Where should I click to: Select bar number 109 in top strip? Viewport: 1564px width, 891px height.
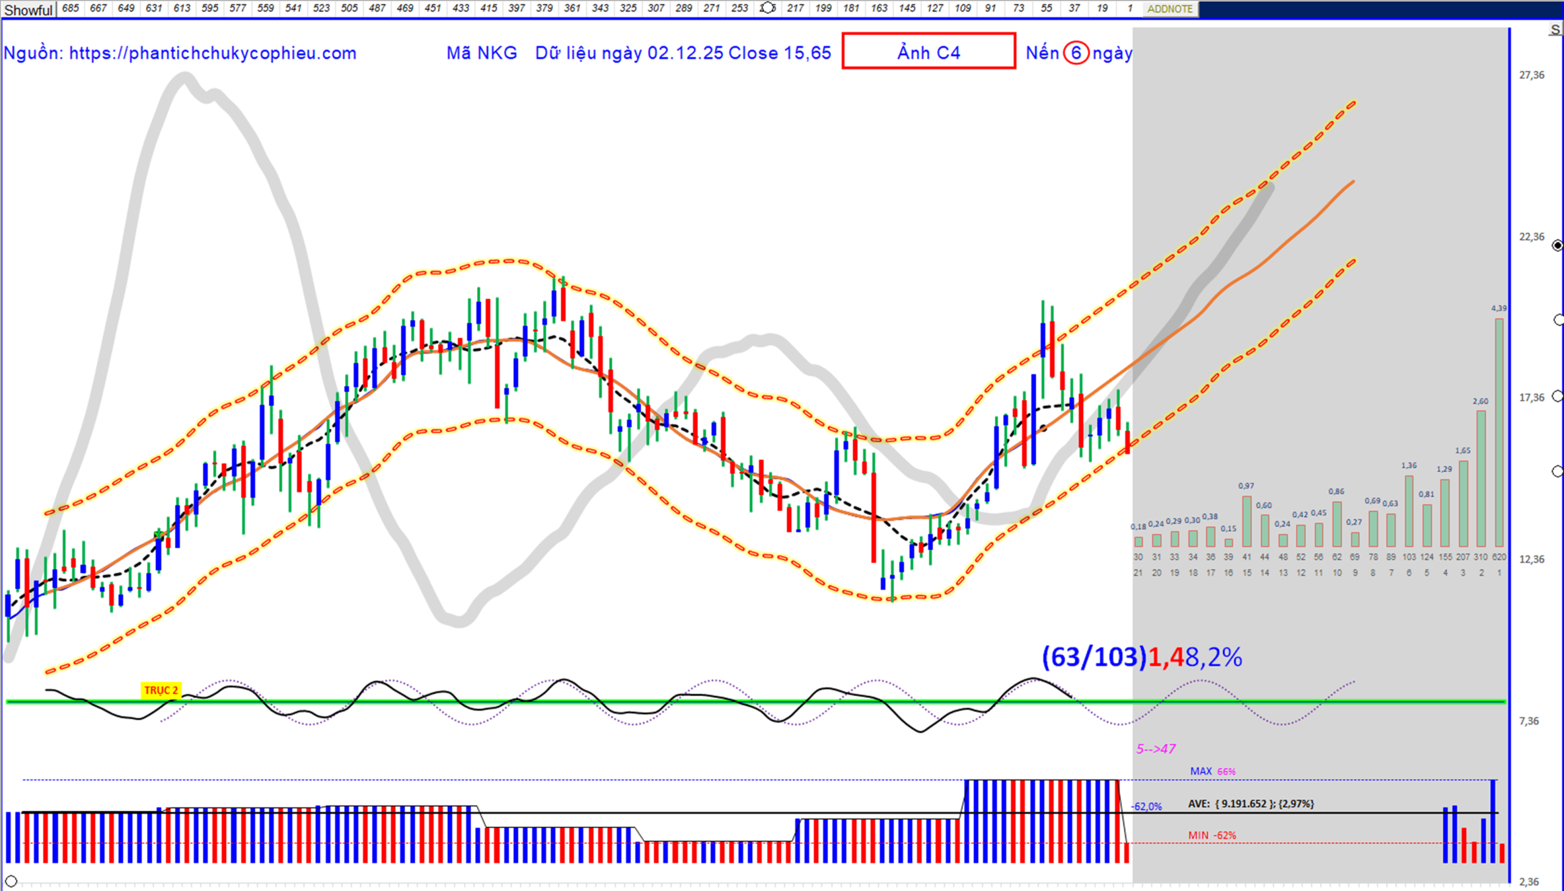coord(962,8)
